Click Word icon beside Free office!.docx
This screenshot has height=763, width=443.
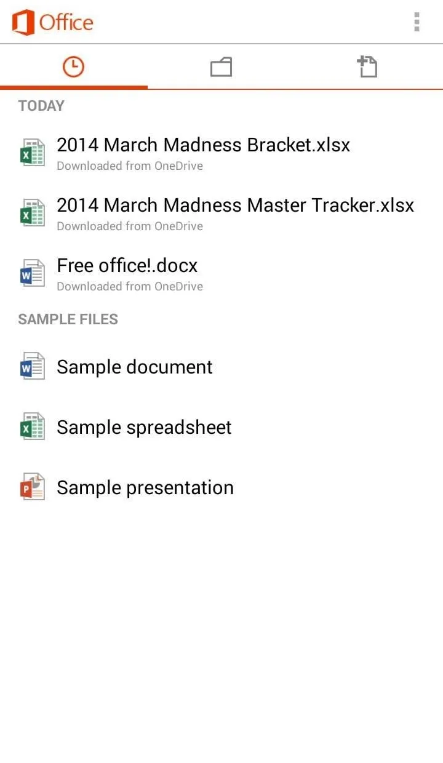pyautogui.click(x=32, y=273)
